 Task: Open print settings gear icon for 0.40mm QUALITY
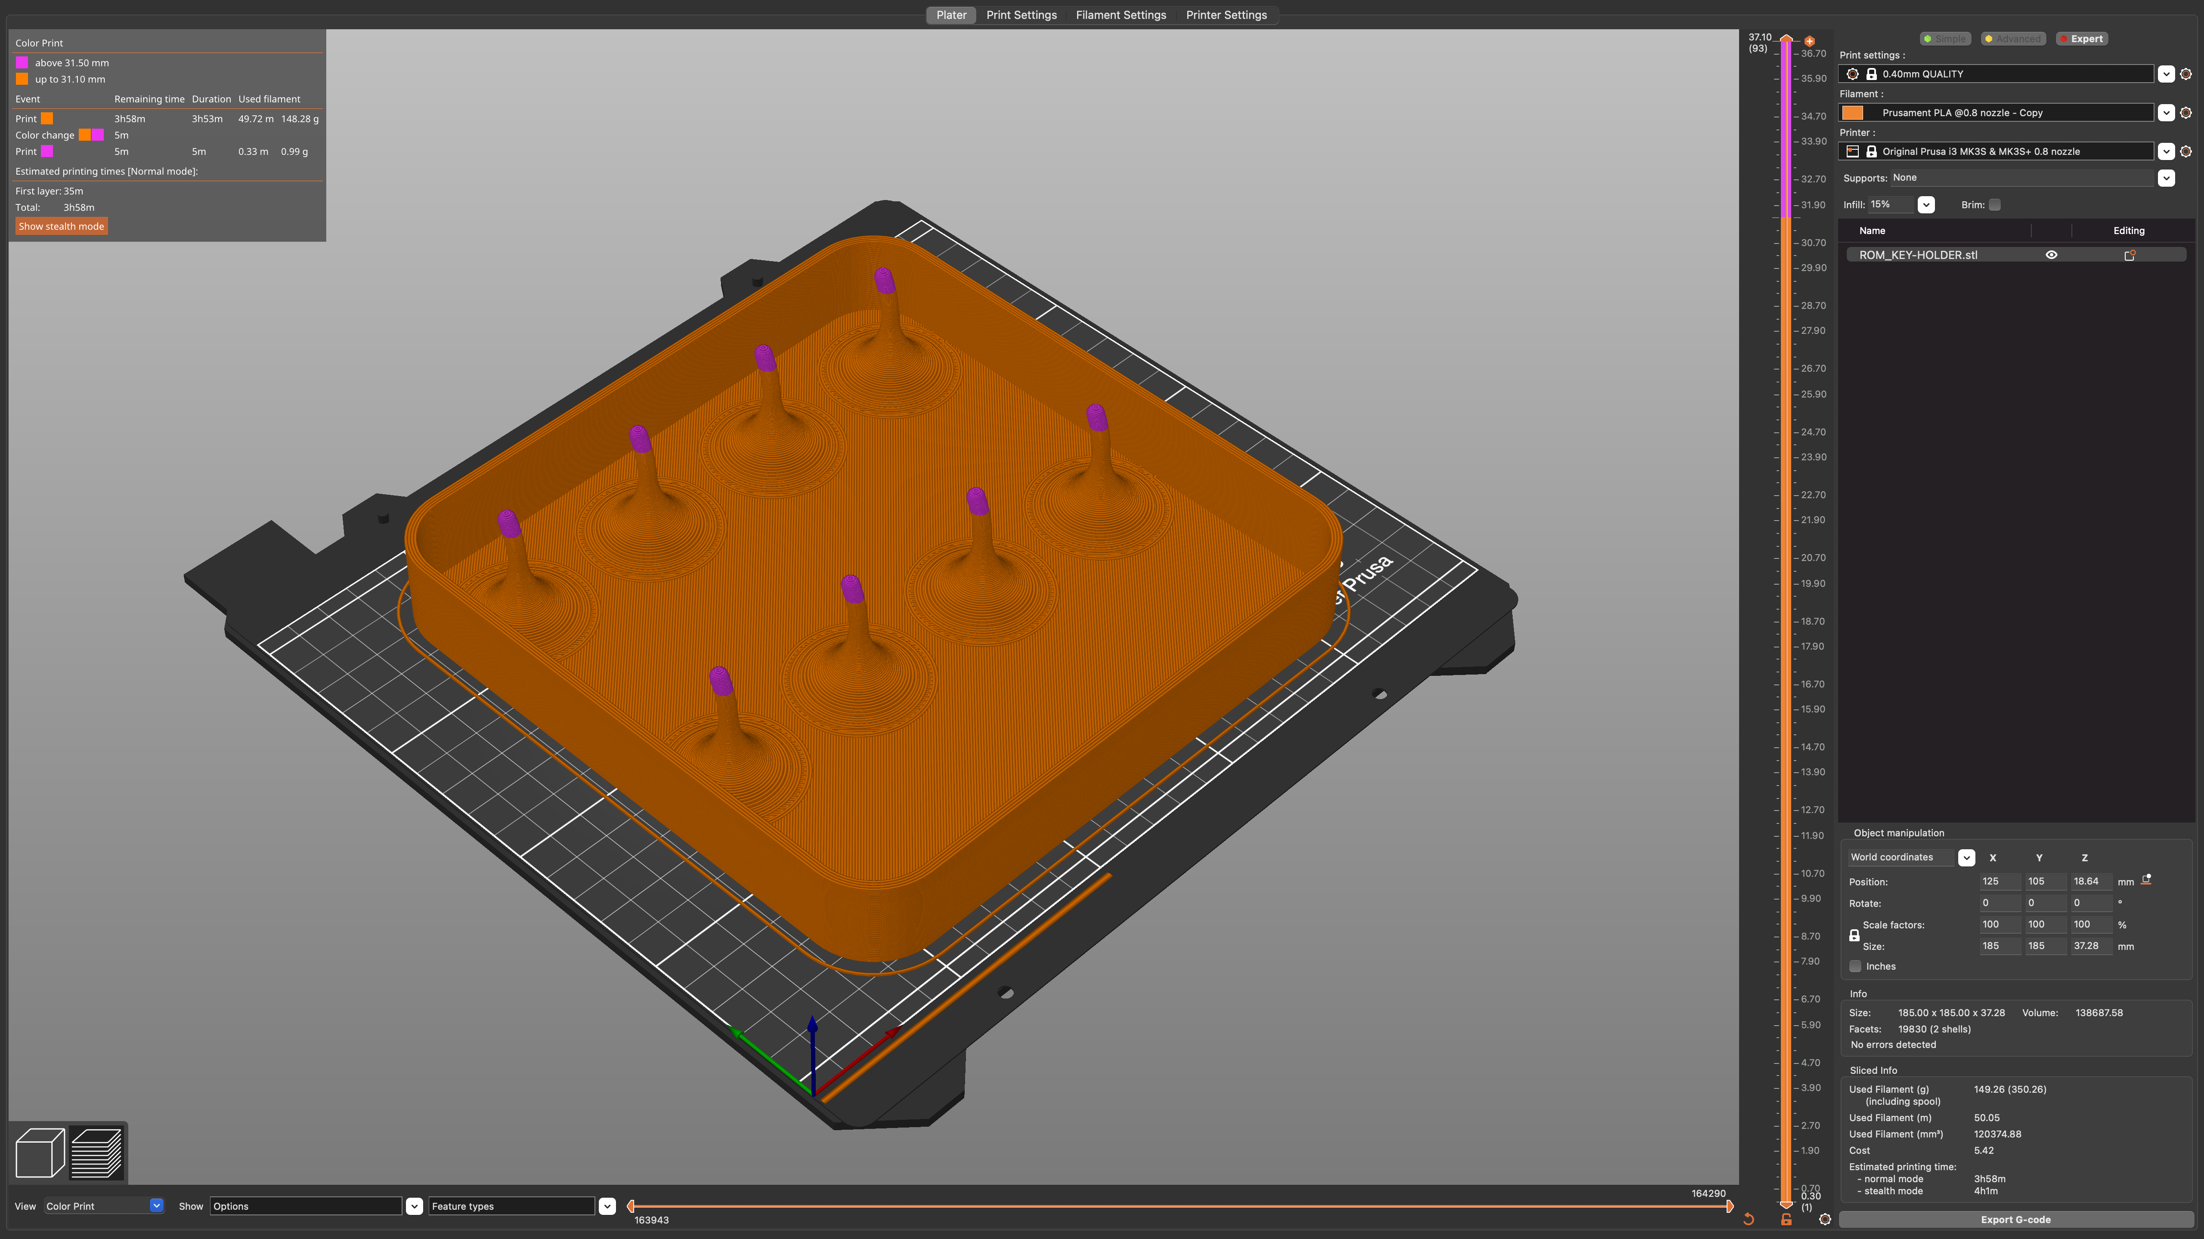(2186, 74)
